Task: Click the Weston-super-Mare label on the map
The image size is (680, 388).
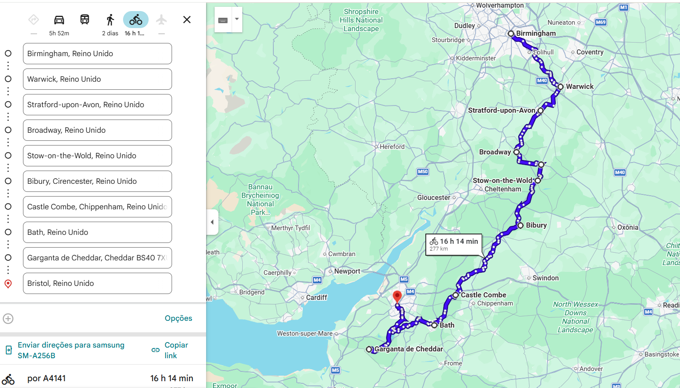Action: (x=305, y=334)
